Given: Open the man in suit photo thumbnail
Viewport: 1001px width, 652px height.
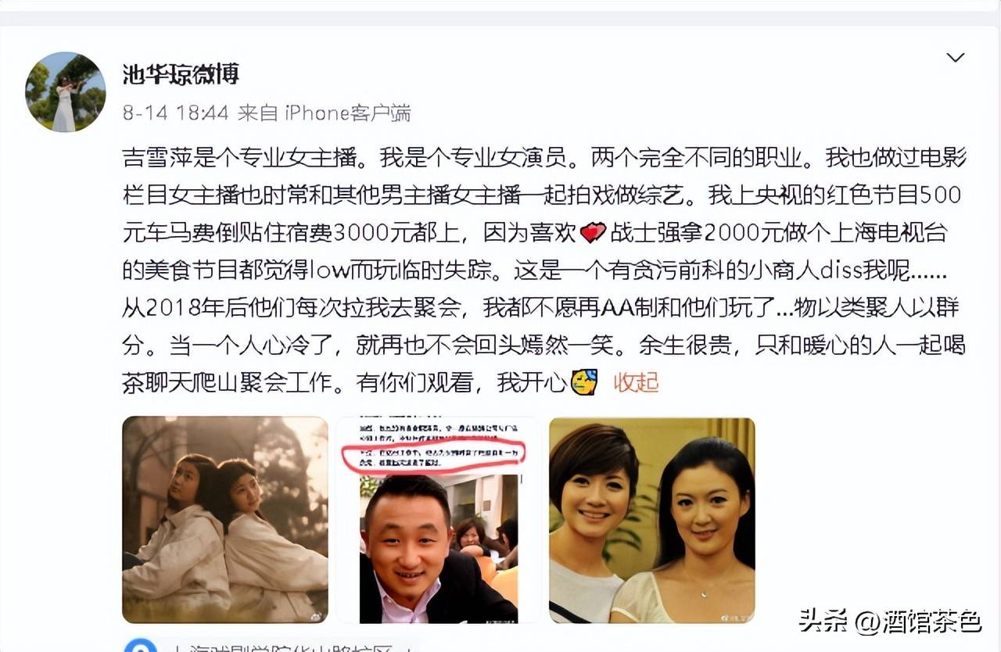Looking at the screenshot, I should [439, 520].
